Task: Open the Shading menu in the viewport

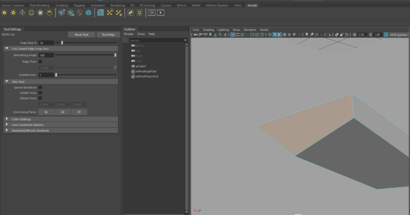Action: pyautogui.click(x=208, y=30)
